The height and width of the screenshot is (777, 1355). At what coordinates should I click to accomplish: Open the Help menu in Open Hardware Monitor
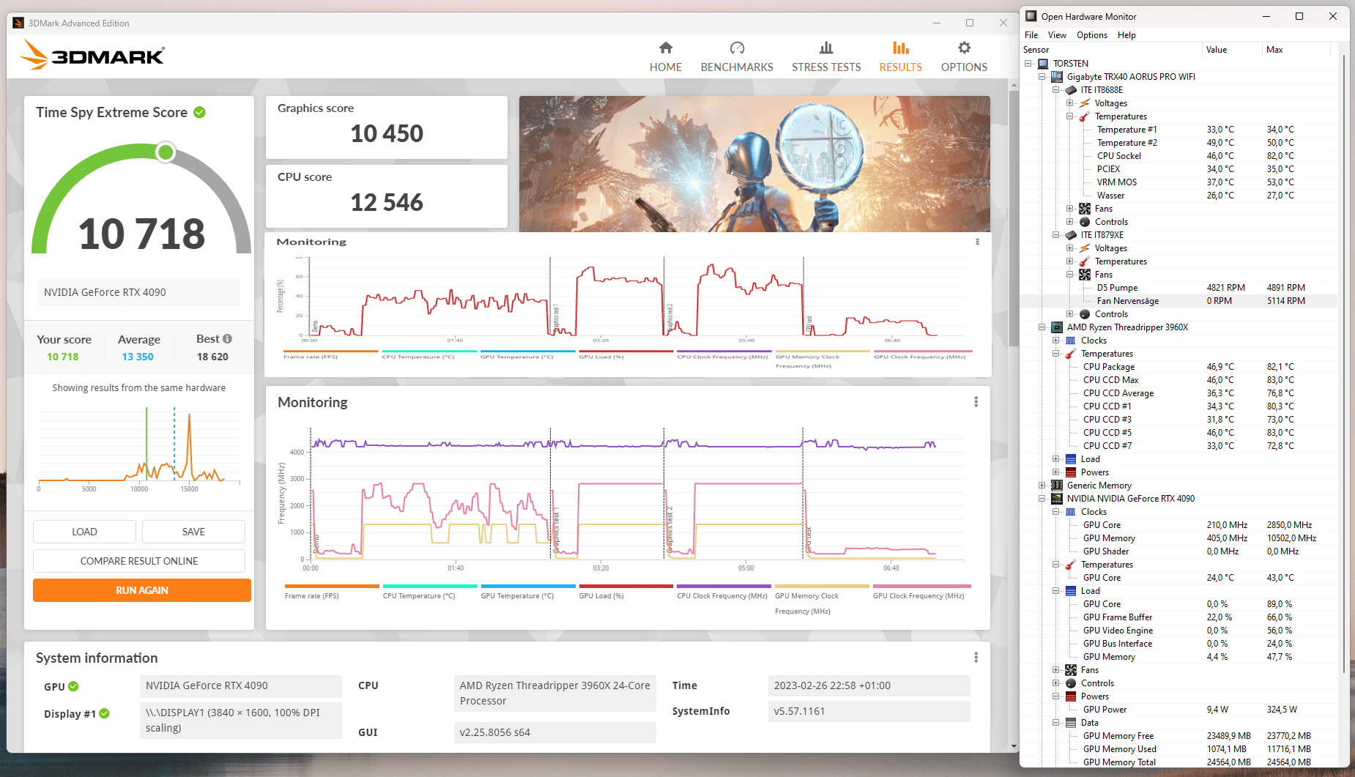pyautogui.click(x=1126, y=35)
